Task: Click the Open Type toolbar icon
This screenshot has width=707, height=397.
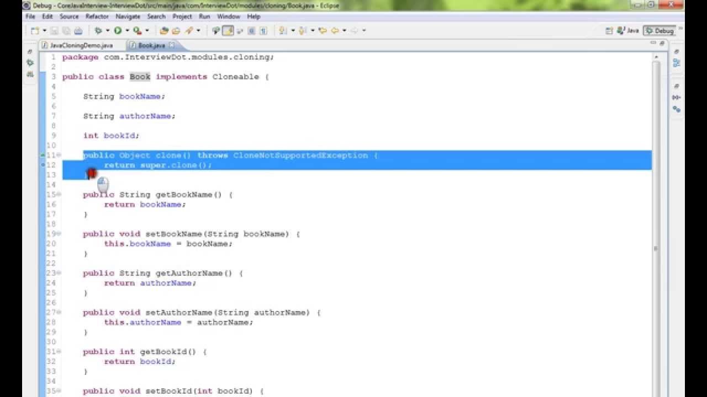Action: (x=176, y=31)
